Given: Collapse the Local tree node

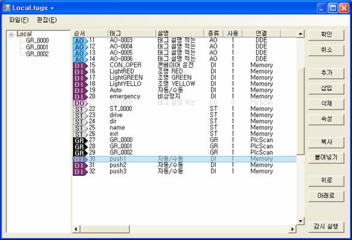Looking at the screenshot, I should [x=11, y=35].
